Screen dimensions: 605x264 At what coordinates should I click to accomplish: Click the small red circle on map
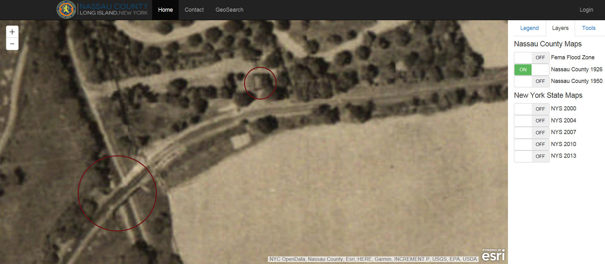(x=260, y=83)
